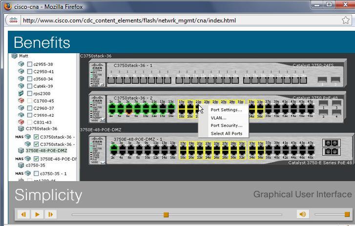Click the rps2300 device name

pyautogui.click(x=42, y=93)
